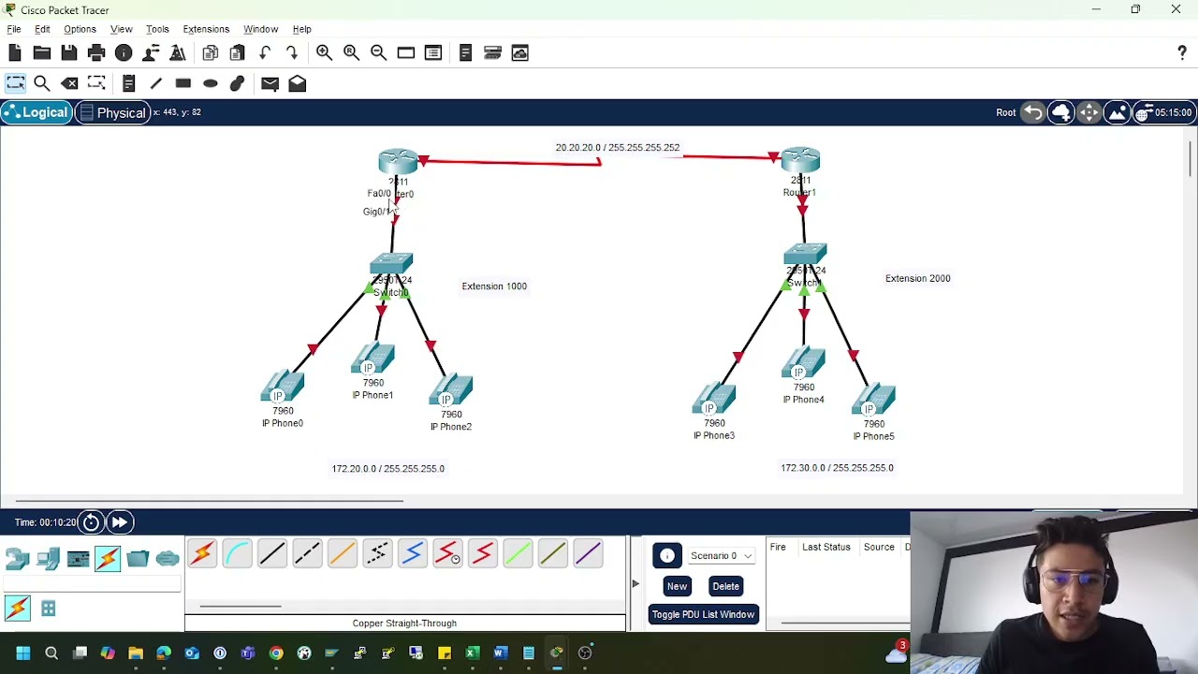The height and width of the screenshot is (674, 1198).
Task: Select the Structured Cabling subcategory icon
Action: (48, 609)
